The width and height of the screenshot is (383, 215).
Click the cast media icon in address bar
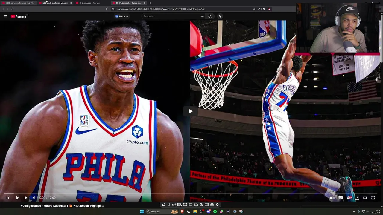pos(254,9)
